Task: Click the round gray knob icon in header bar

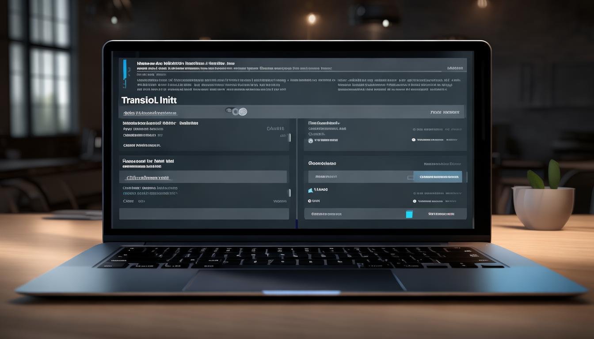Action: tap(242, 112)
